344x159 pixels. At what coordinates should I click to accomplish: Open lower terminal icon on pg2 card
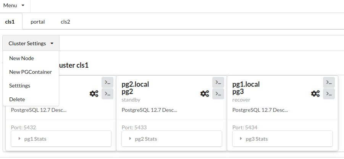click(218, 94)
